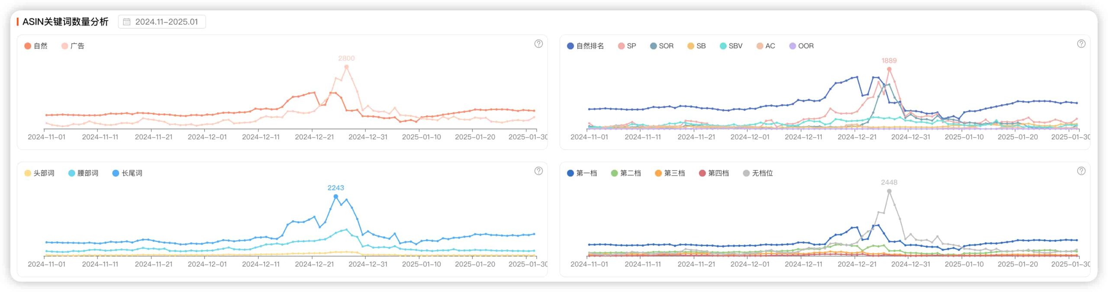This screenshot has height=292, width=1108.
Task: Click the 2448 peak point on 无档位 line
Action: click(889, 191)
